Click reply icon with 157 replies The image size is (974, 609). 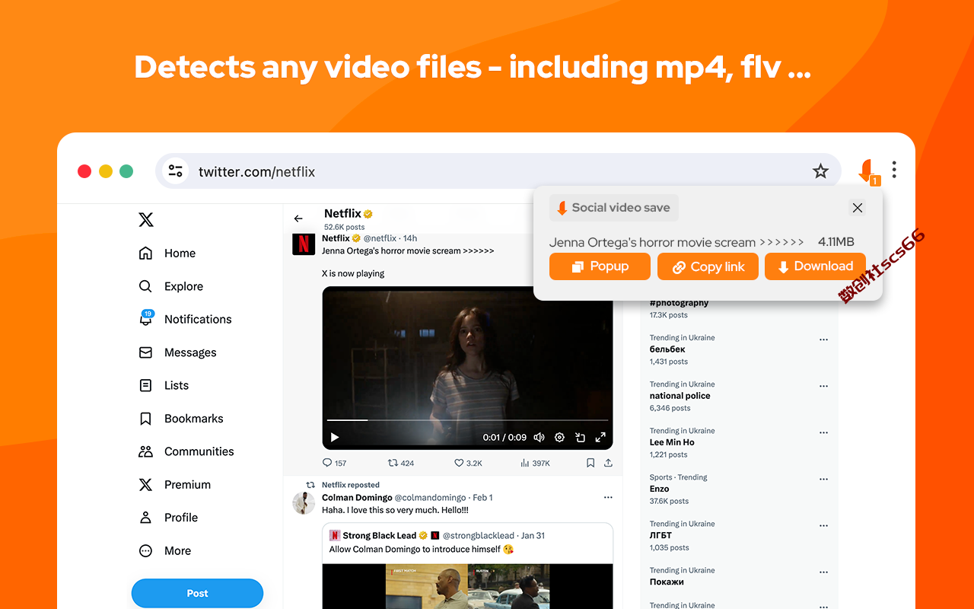[x=334, y=463]
